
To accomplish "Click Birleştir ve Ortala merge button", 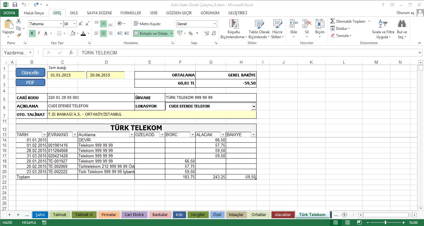I will 151,33.
